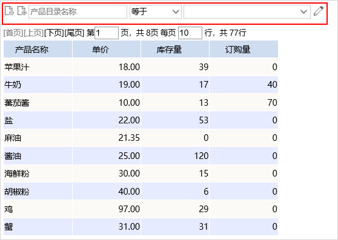
Task: Expand the empty filter value dropdown
Action: 247,11
